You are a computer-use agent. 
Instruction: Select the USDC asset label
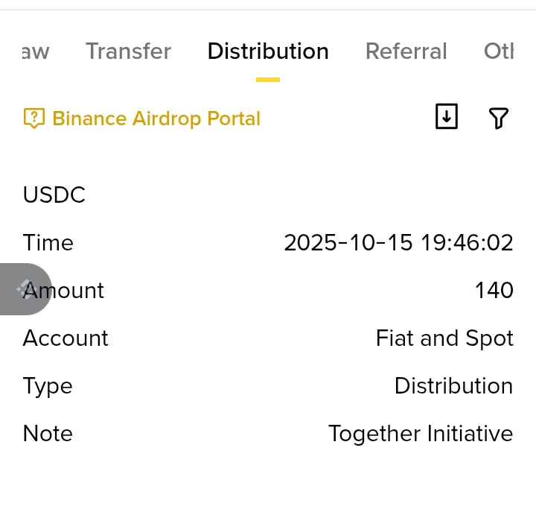(54, 195)
